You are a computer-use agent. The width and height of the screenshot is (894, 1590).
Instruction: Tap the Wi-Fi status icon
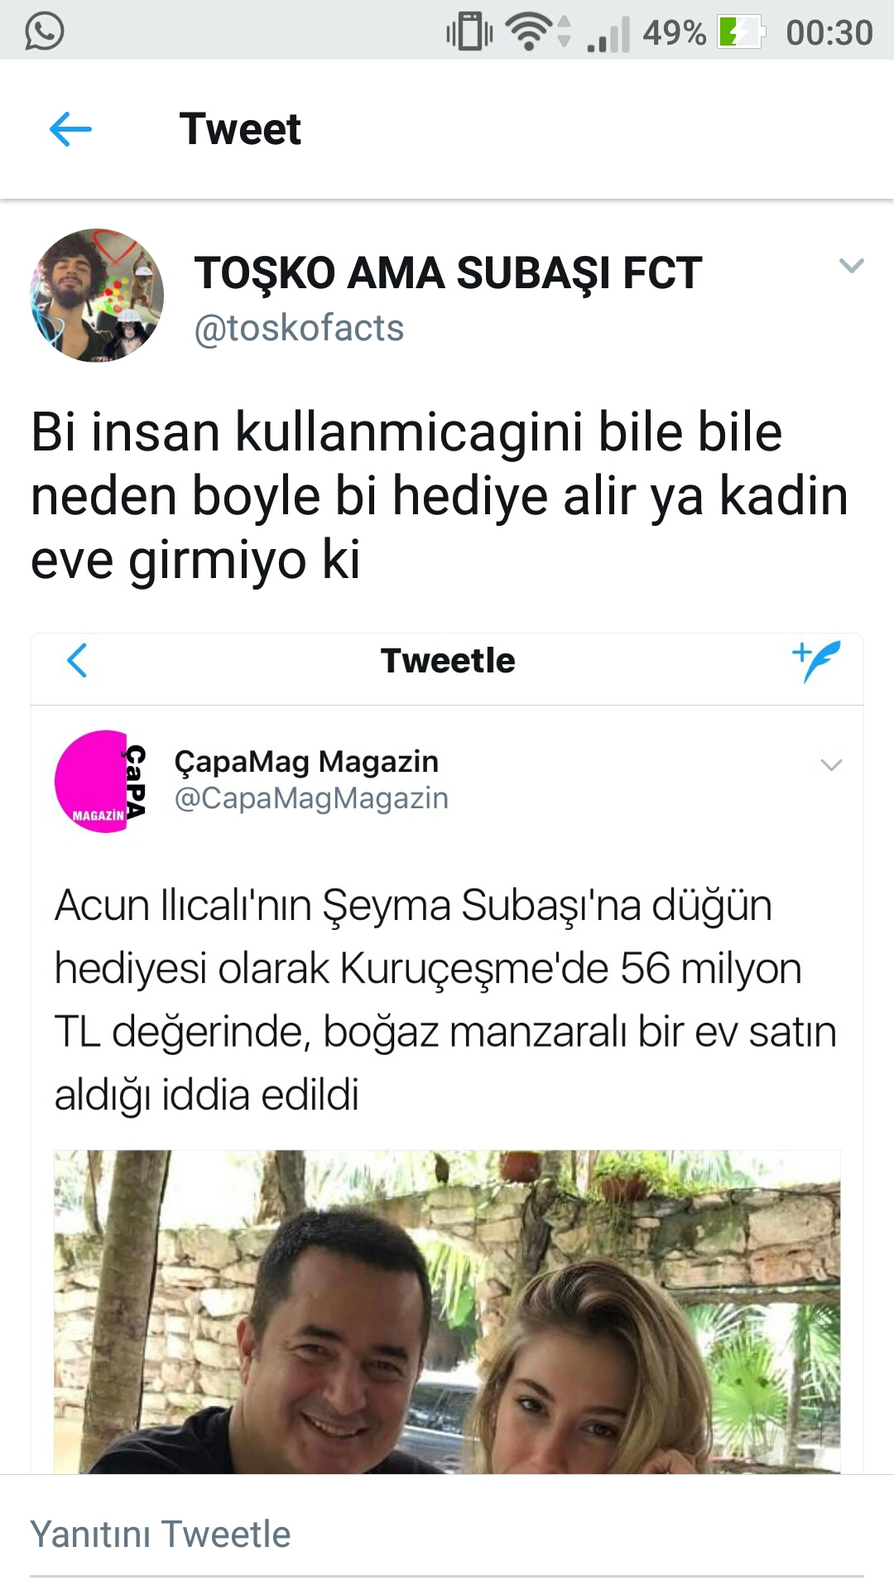[531, 31]
